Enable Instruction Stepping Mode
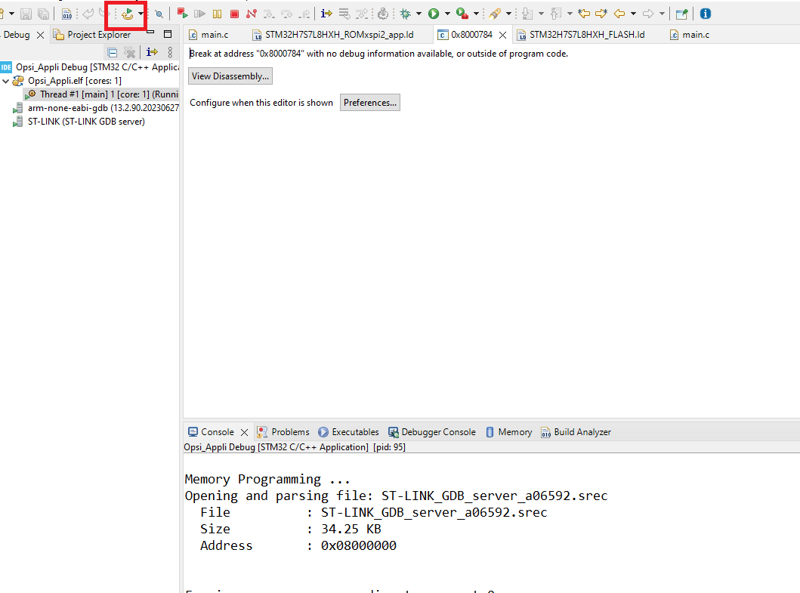 pyautogui.click(x=326, y=13)
